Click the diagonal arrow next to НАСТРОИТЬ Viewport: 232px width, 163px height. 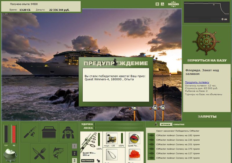(x=98, y=160)
